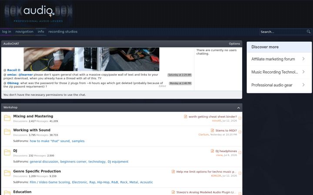Open the technology subforum
313x195 pixels.
97,162
